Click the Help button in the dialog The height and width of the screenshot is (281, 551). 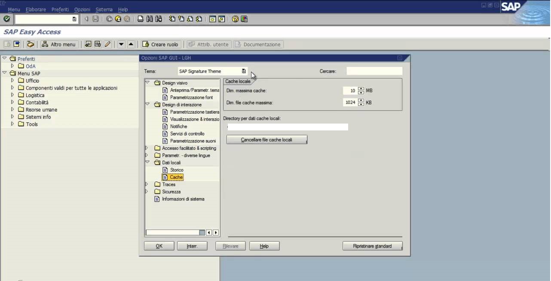[x=264, y=246]
